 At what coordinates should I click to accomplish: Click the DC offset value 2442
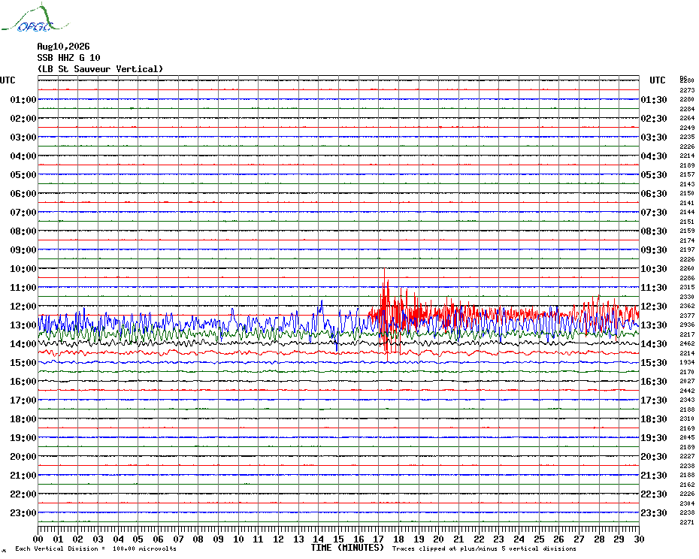click(687, 391)
